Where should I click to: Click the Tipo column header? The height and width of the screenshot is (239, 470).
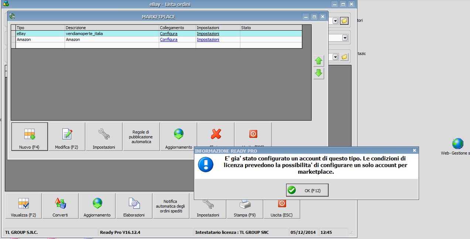pyautogui.click(x=40, y=28)
